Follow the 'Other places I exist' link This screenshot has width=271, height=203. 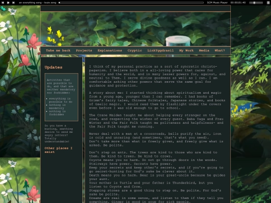[58, 150]
